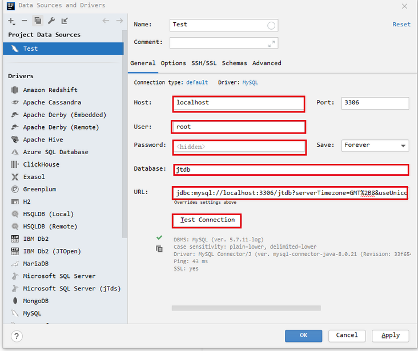Click the add data source plus icon
This screenshot has width=418, height=351.
coord(11,21)
